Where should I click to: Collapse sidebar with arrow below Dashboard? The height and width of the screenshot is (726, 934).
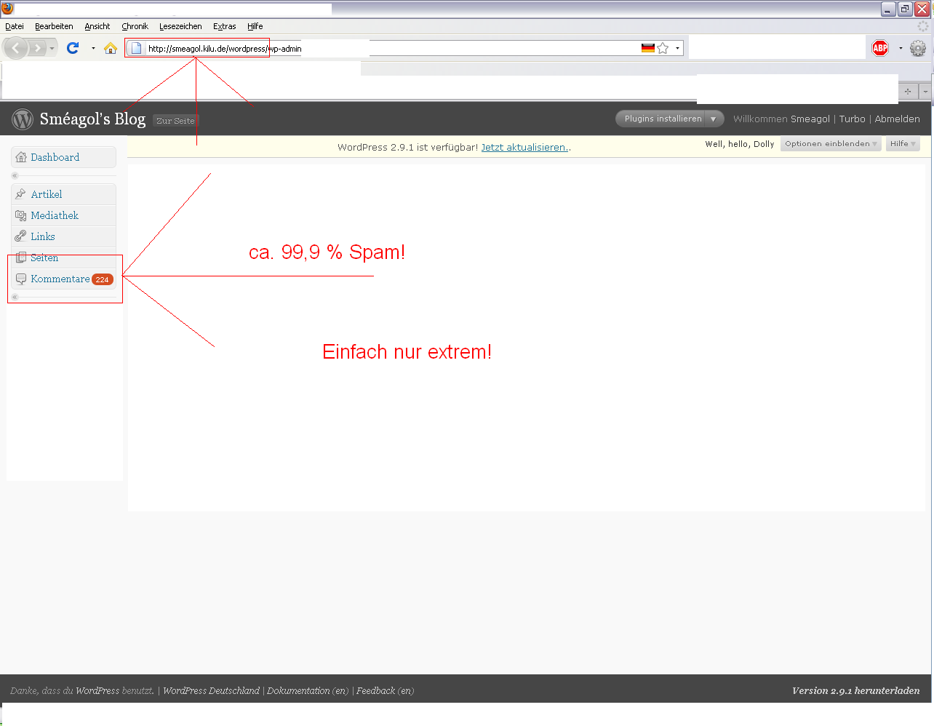click(15, 175)
